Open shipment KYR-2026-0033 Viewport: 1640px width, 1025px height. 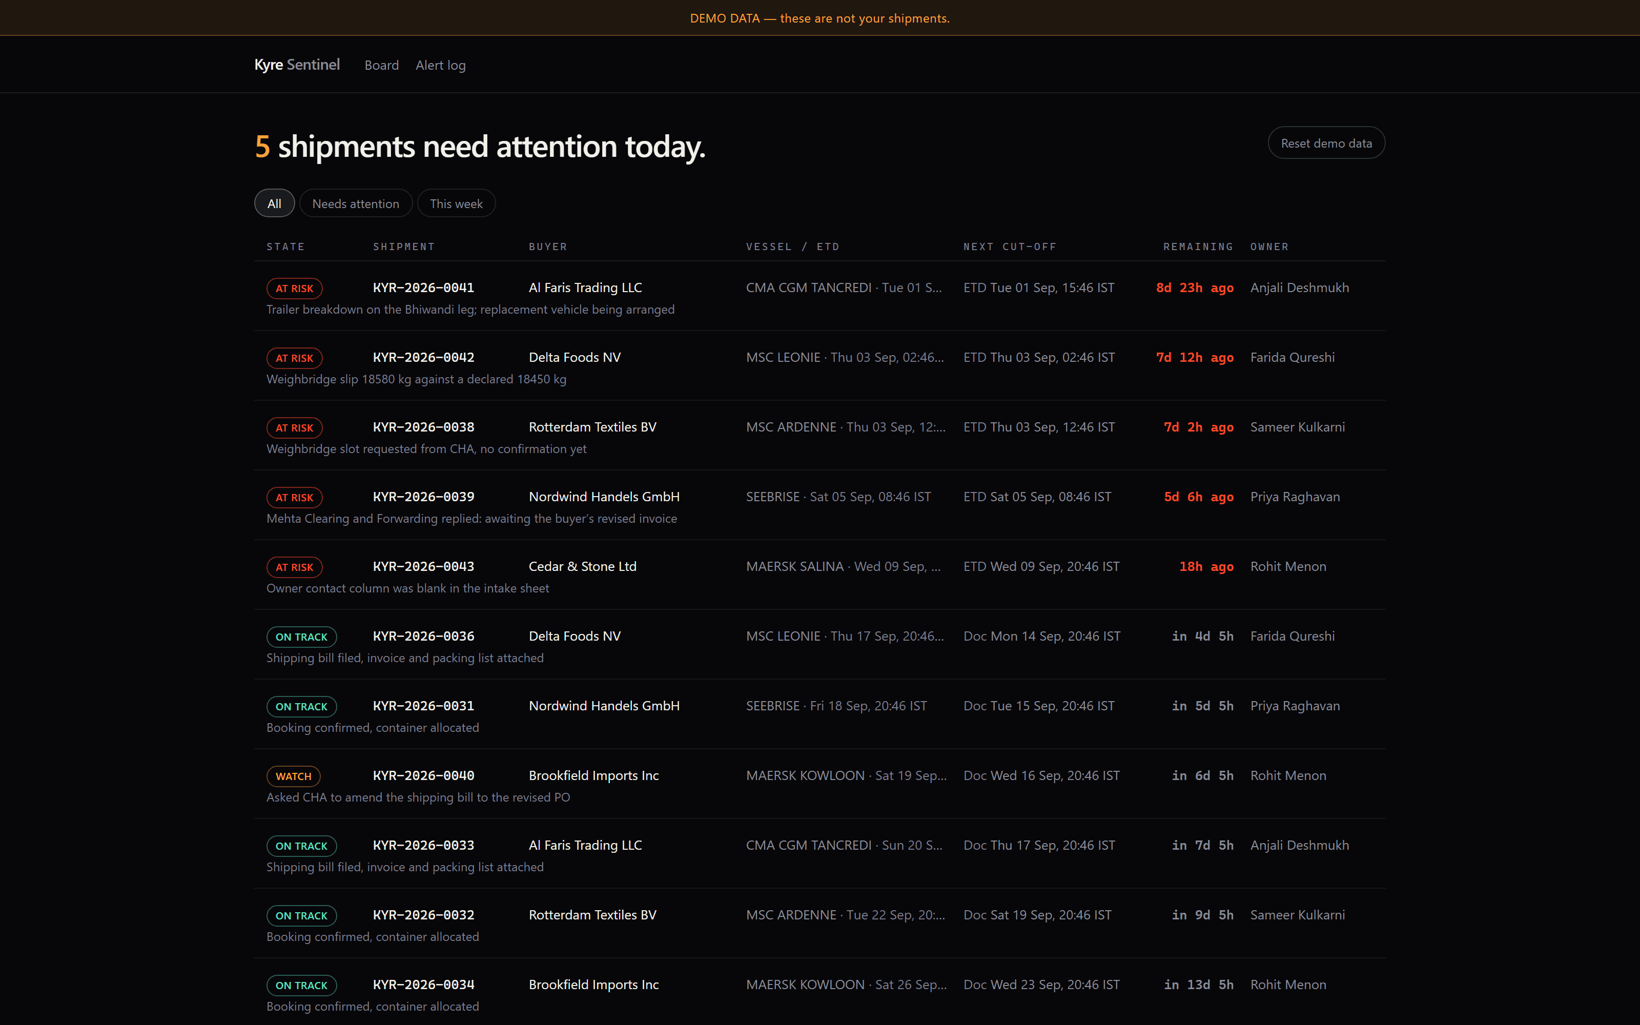coord(423,845)
